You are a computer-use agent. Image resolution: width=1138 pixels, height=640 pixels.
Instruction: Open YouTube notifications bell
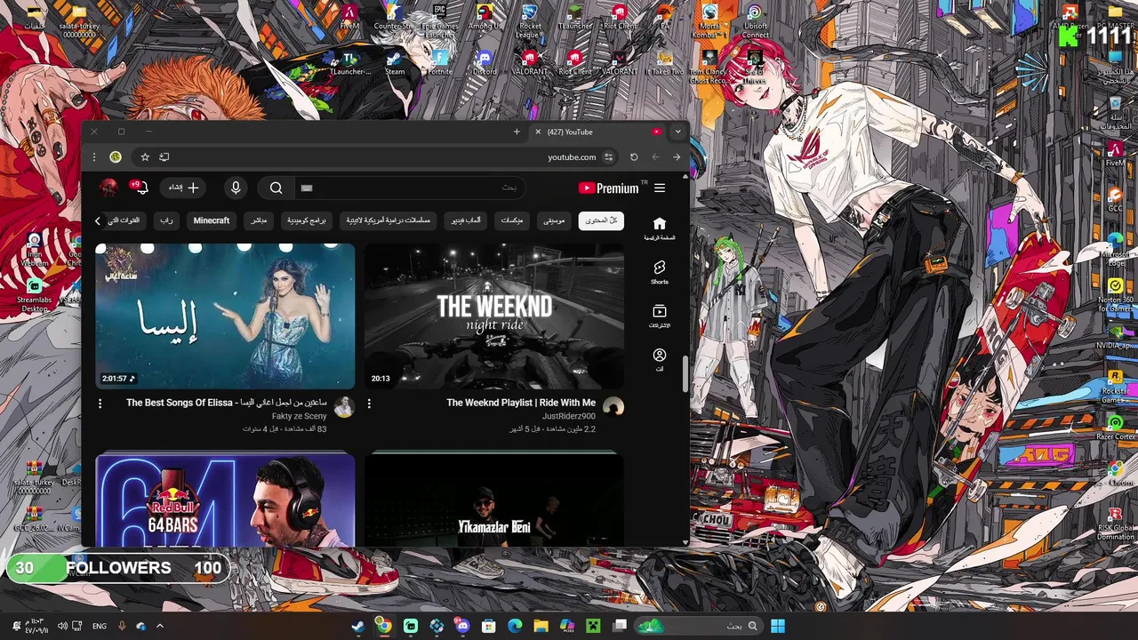pyautogui.click(x=140, y=188)
